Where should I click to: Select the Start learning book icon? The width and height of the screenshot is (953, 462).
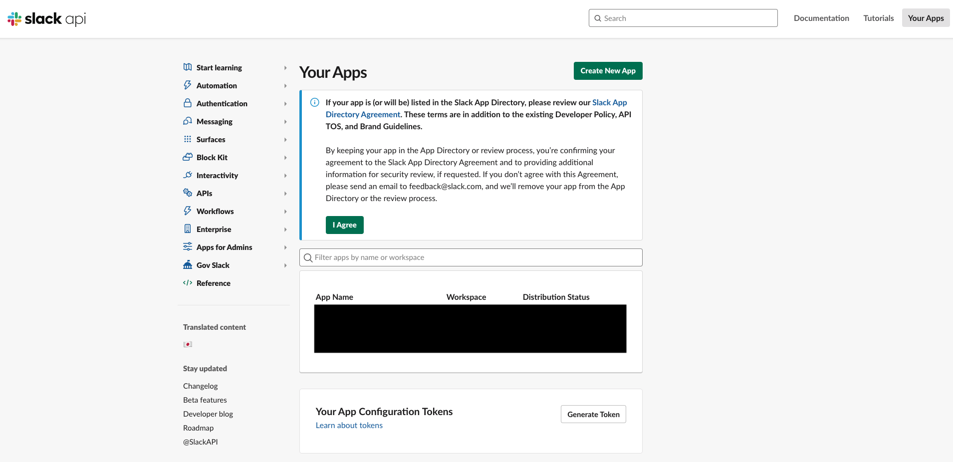[x=187, y=67]
